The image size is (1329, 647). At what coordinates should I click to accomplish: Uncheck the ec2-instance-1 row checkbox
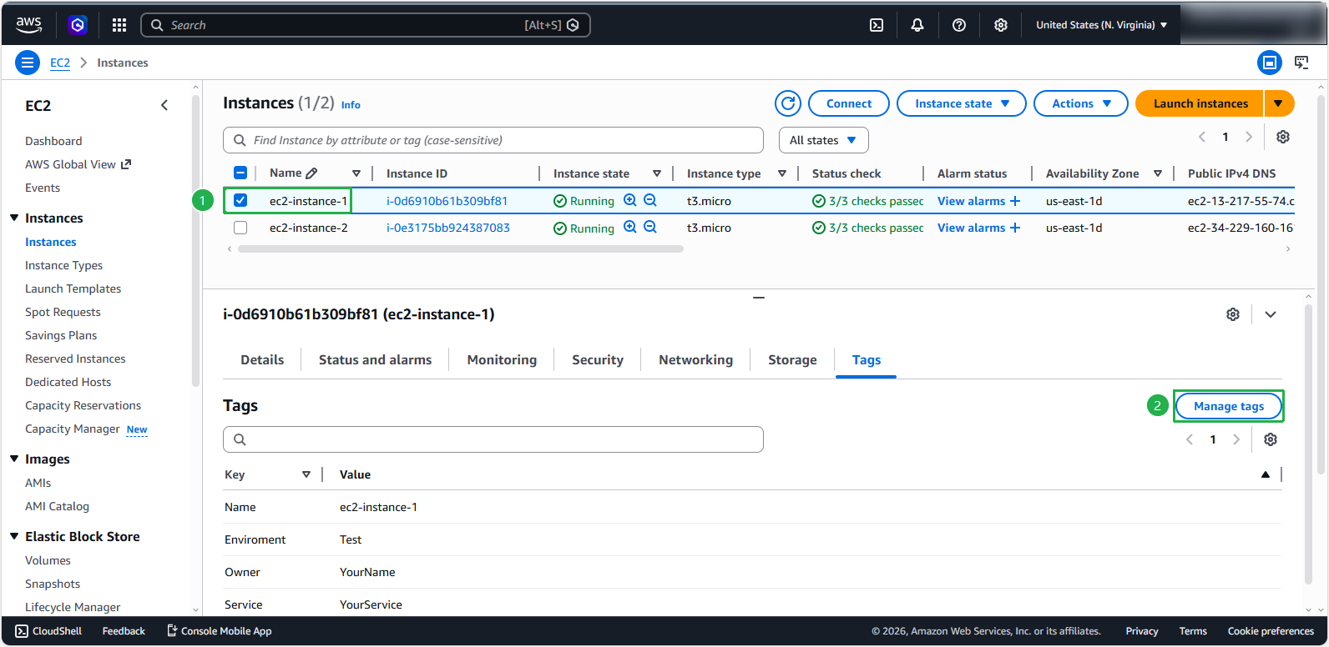240,200
